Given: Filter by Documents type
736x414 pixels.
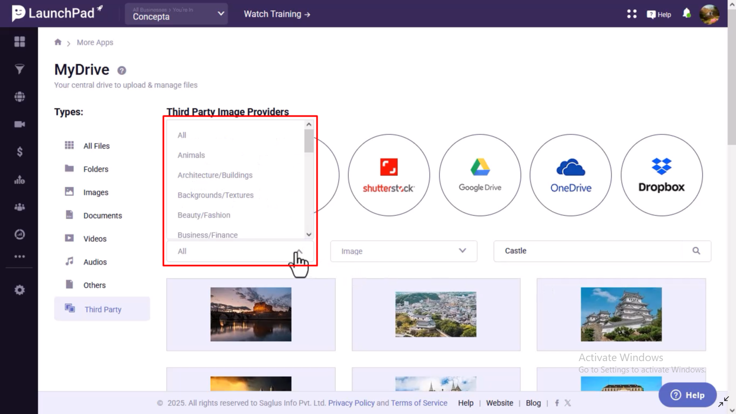Looking at the screenshot, I should 102,215.
